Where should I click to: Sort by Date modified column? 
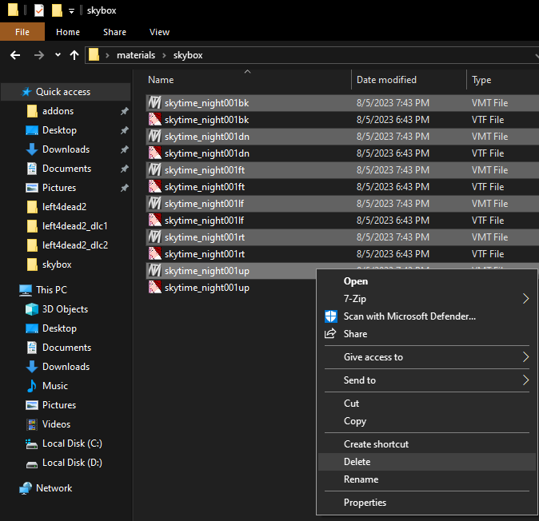click(x=386, y=80)
